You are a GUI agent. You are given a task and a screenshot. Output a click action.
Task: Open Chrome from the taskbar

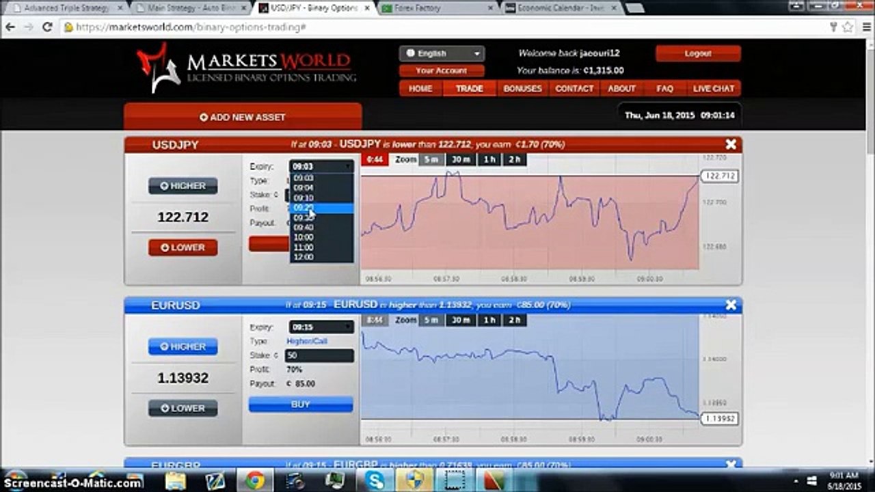255,480
